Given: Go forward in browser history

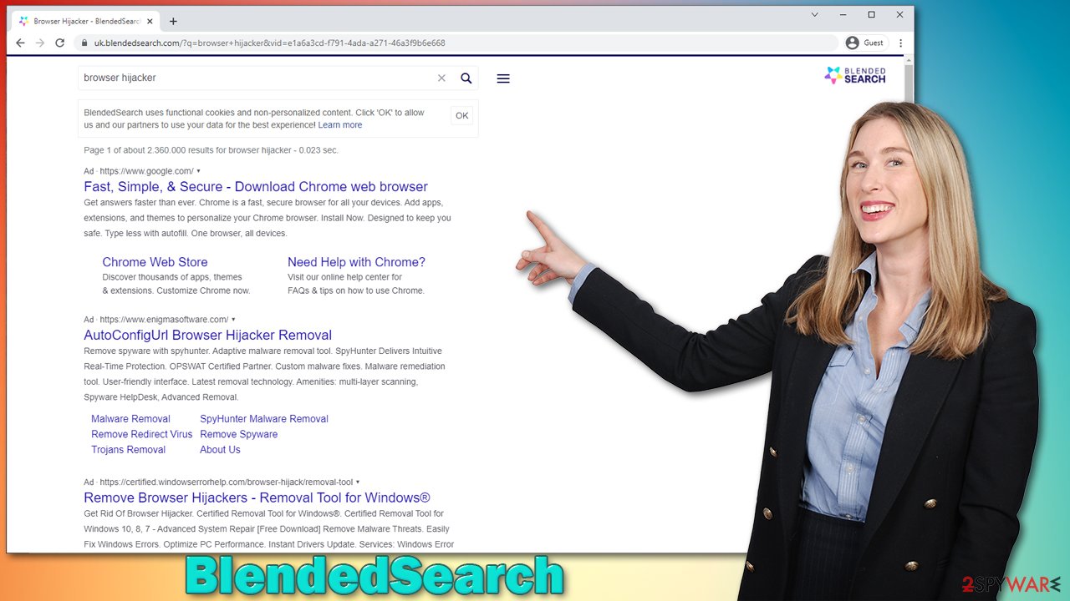Looking at the screenshot, I should click(39, 43).
